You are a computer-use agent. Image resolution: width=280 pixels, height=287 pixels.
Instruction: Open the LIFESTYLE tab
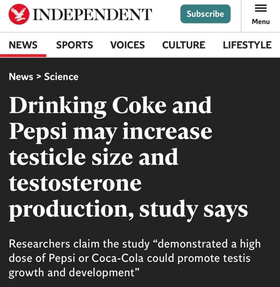point(247,45)
